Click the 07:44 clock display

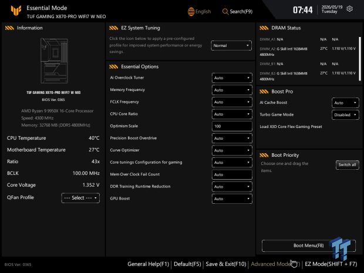pos(303,10)
